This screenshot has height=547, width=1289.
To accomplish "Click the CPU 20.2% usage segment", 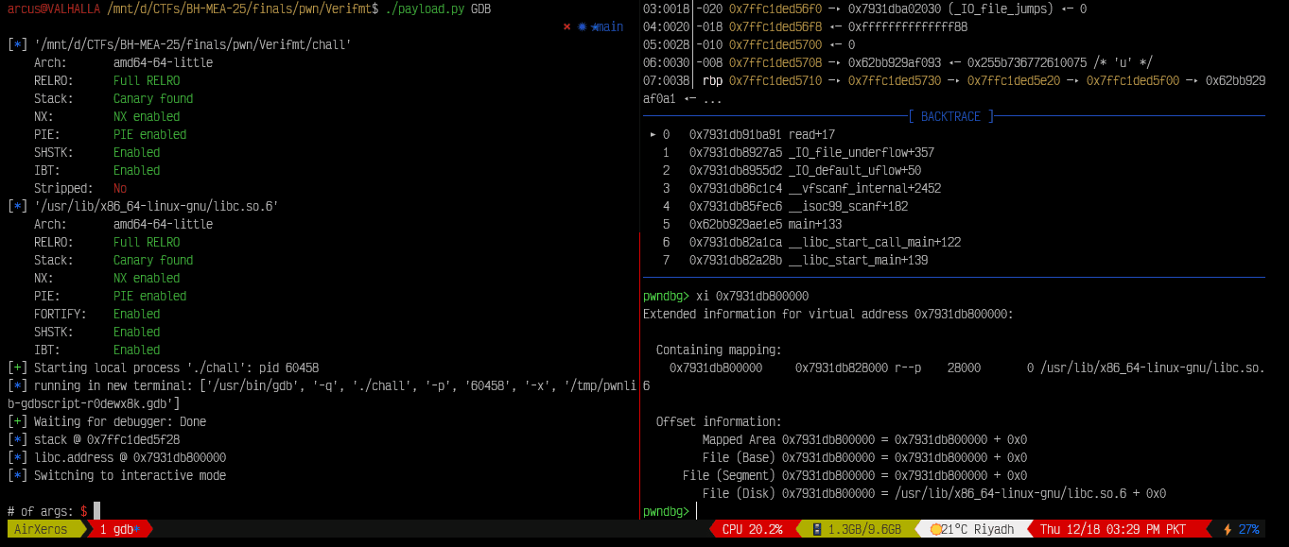I will tap(754, 529).
